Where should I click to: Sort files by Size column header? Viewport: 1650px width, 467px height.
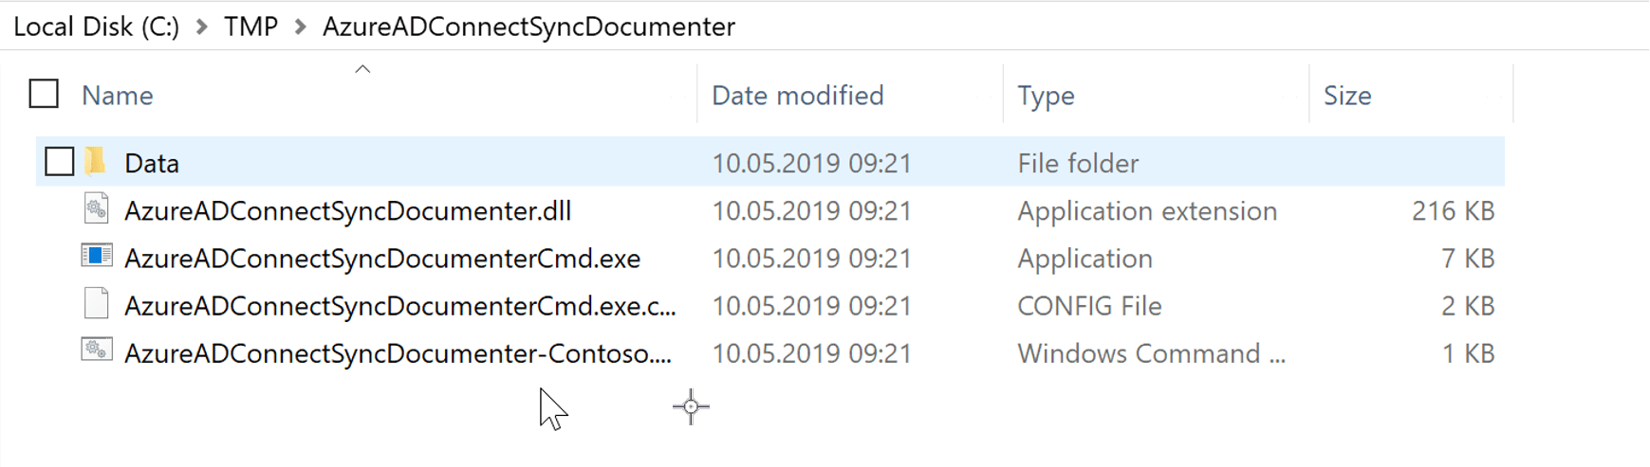coord(1347,96)
